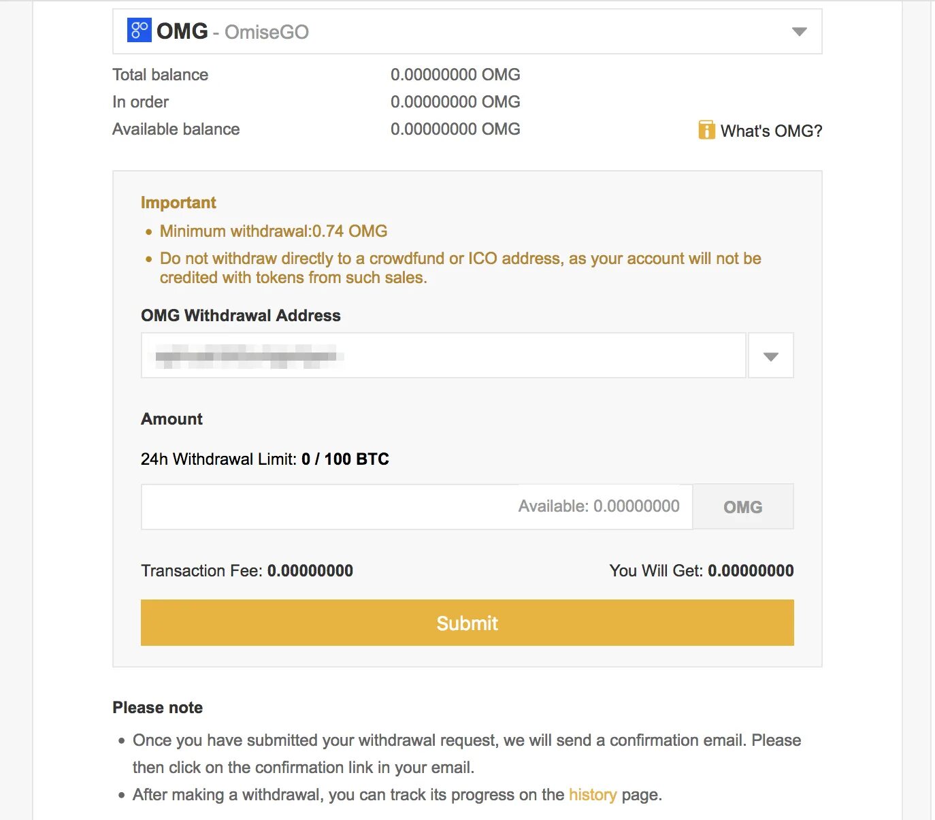Click the OMG coin logo icon
The height and width of the screenshot is (820, 935).
click(139, 30)
